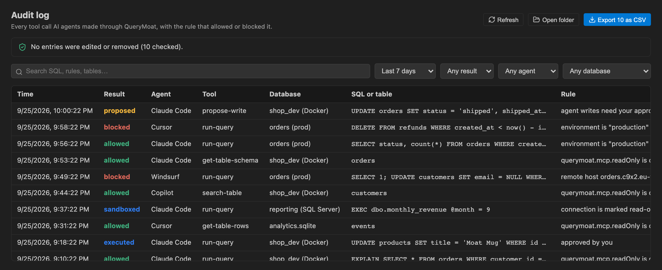Click the SELECT 1; UPDATE customers SQL
This screenshot has width=662, height=270.
(449, 177)
